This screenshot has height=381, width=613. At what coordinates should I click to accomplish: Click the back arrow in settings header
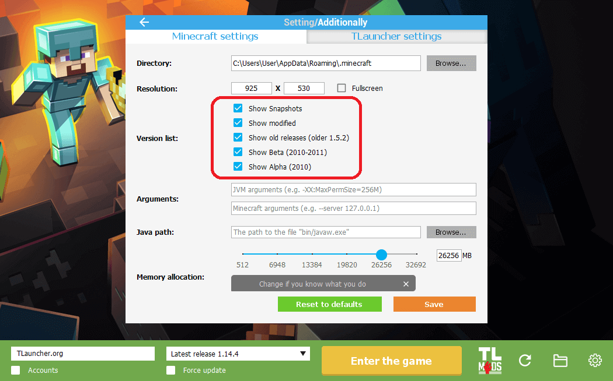pyautogui.click(x=144, y=22)
